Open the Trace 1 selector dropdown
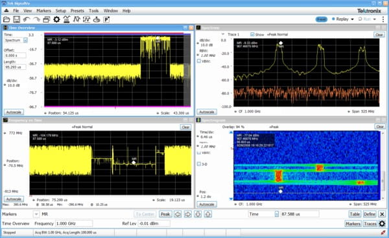The height and width of the screenshot is (238, 389). point(223,34)
